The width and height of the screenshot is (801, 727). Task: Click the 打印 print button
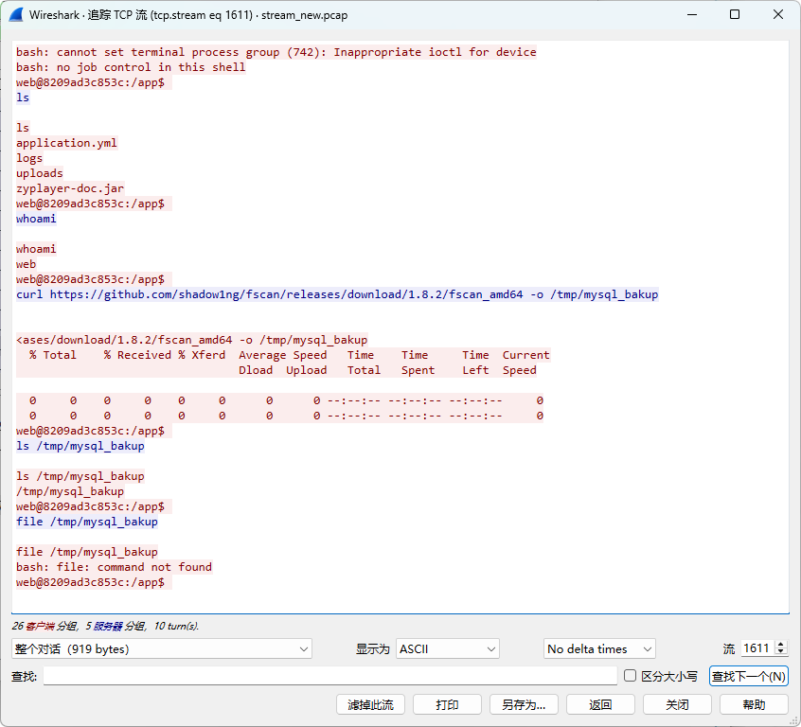447,704
